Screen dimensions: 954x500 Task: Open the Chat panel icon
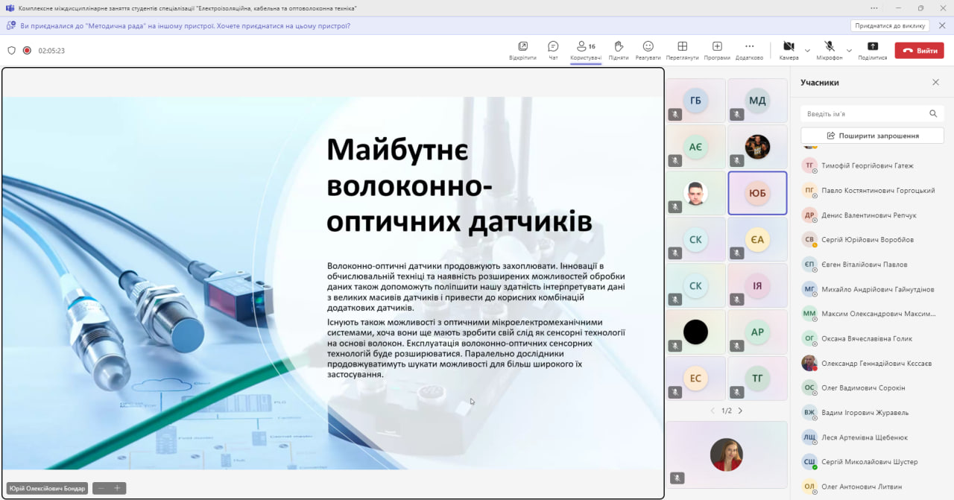click(553, 47)
